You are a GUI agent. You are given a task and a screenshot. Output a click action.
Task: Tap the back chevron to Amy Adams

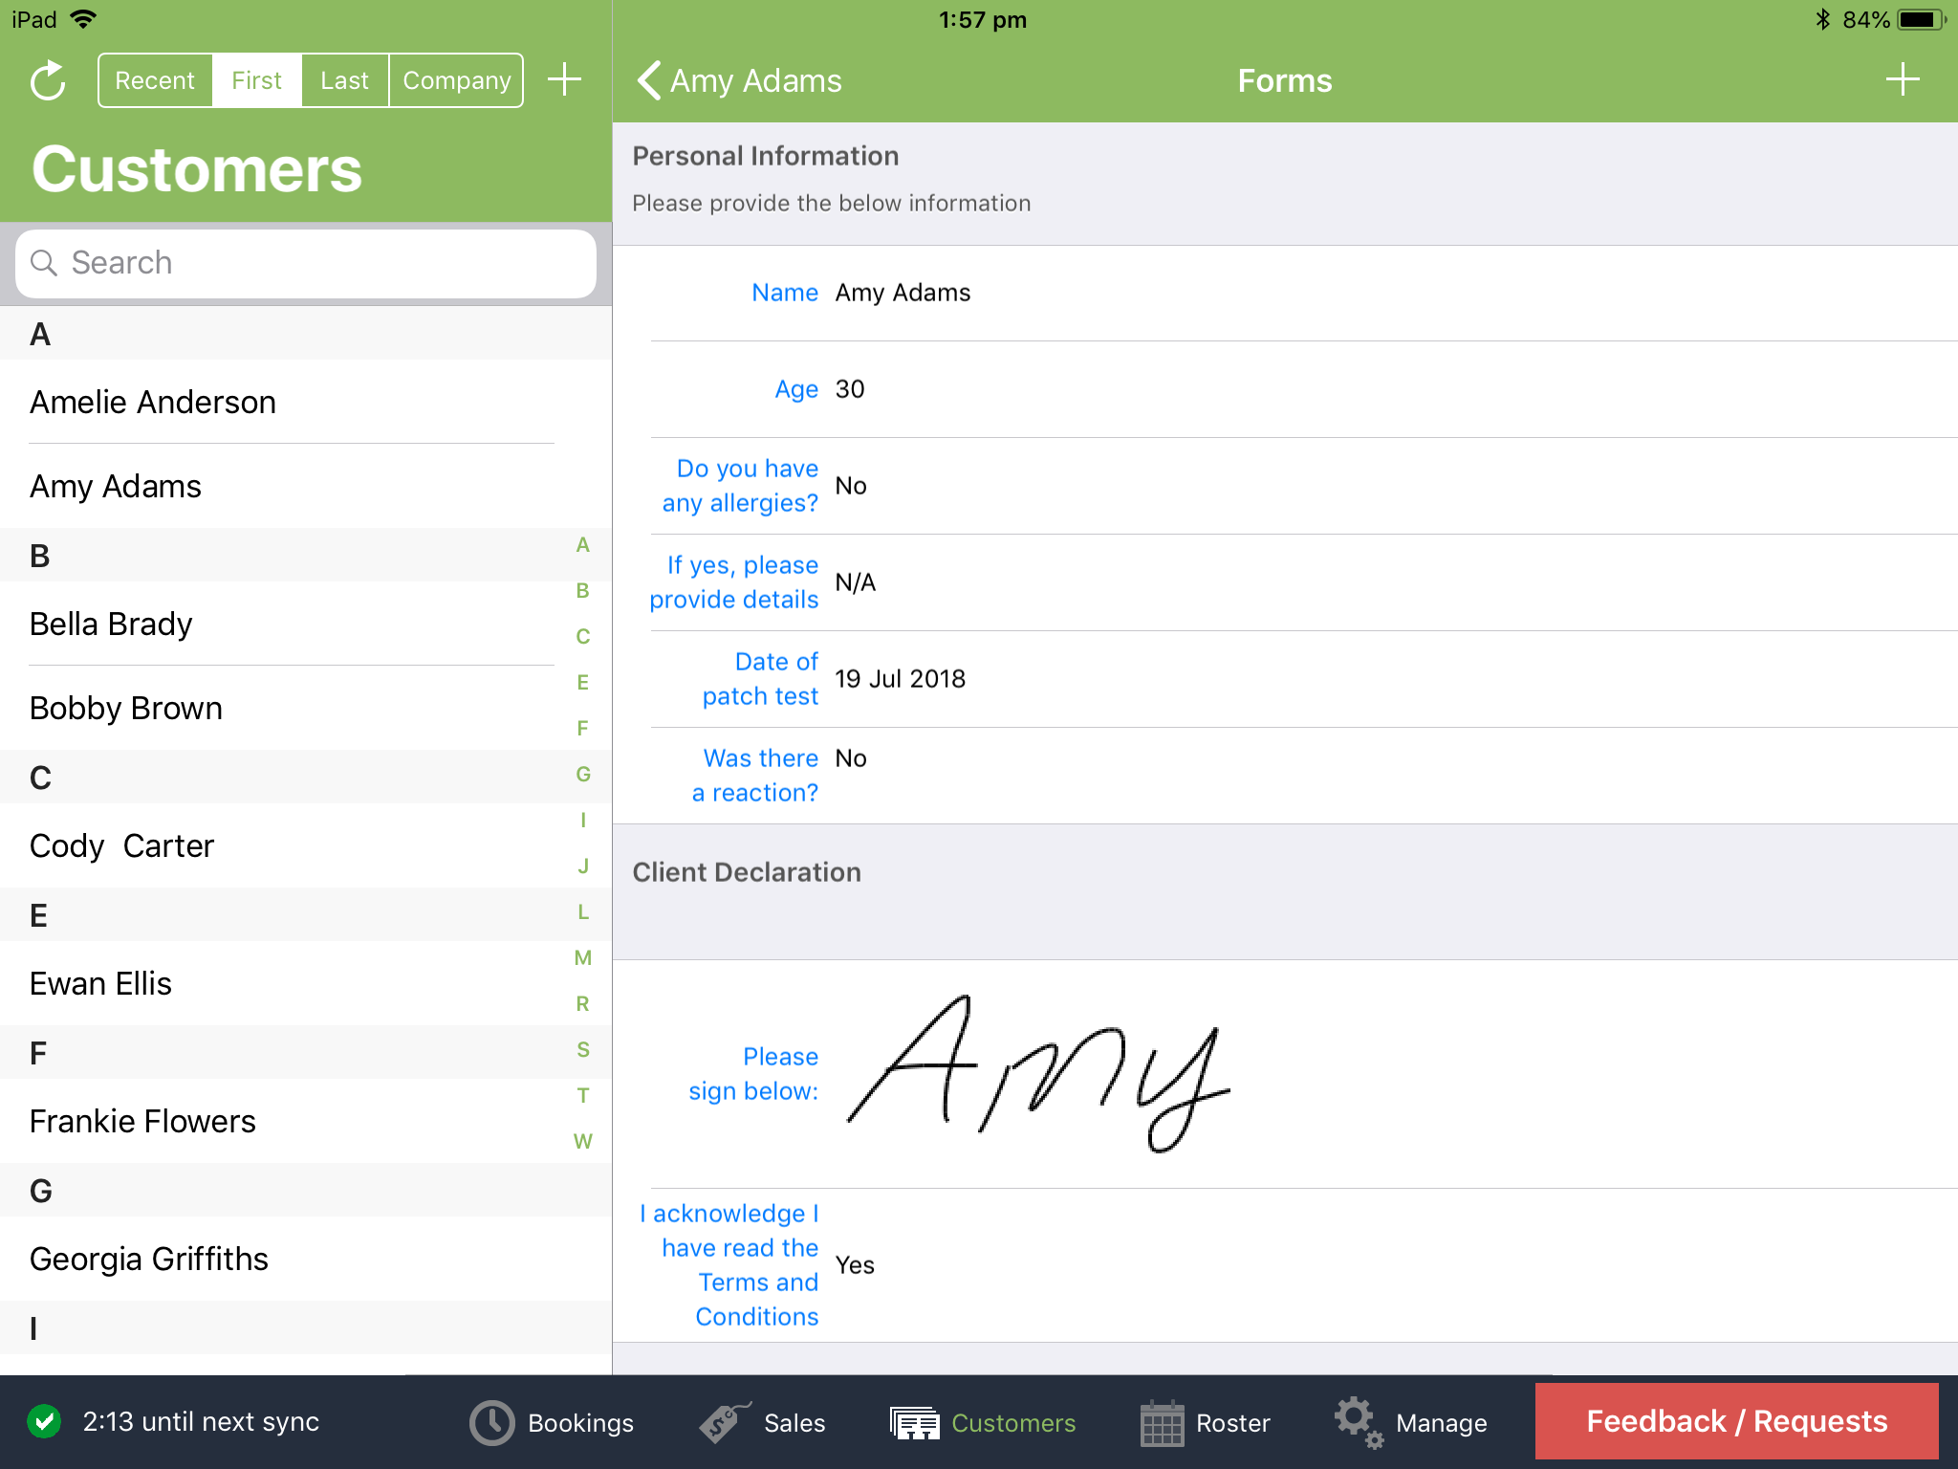[x=648, y=80]
